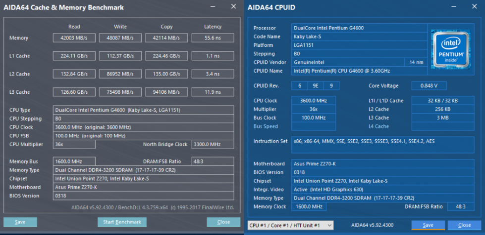Click the CPU Stepping B0 field in Benchmark

[x=144, y=118]
